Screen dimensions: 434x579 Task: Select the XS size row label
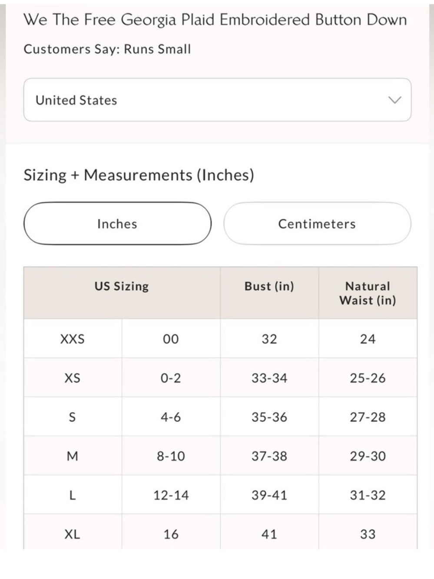click(x=73, y=378)
